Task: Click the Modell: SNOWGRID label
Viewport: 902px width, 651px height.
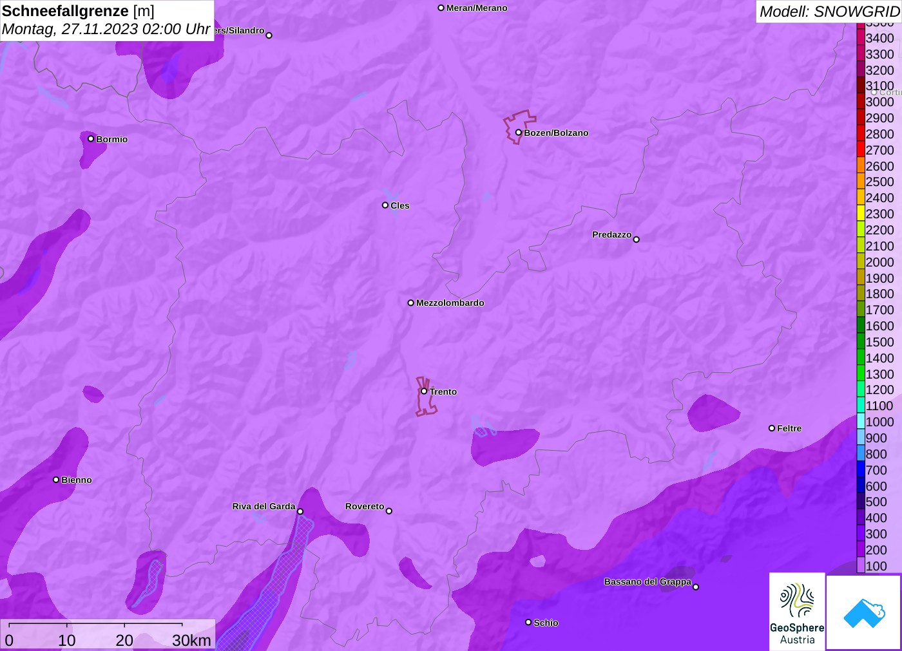Action: pyautogui.click(x=829, y=12)
